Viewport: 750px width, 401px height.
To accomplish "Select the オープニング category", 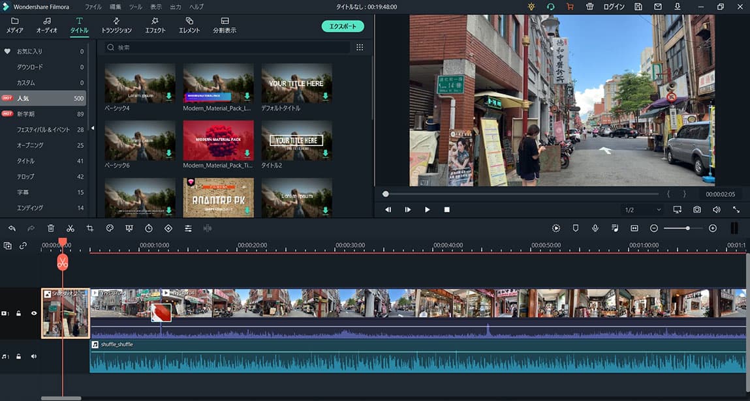I will (43, 145).
